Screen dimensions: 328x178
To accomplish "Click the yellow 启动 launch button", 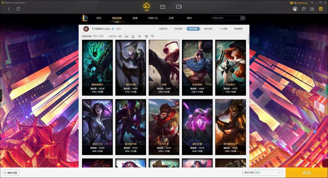I will click(307, 173).
